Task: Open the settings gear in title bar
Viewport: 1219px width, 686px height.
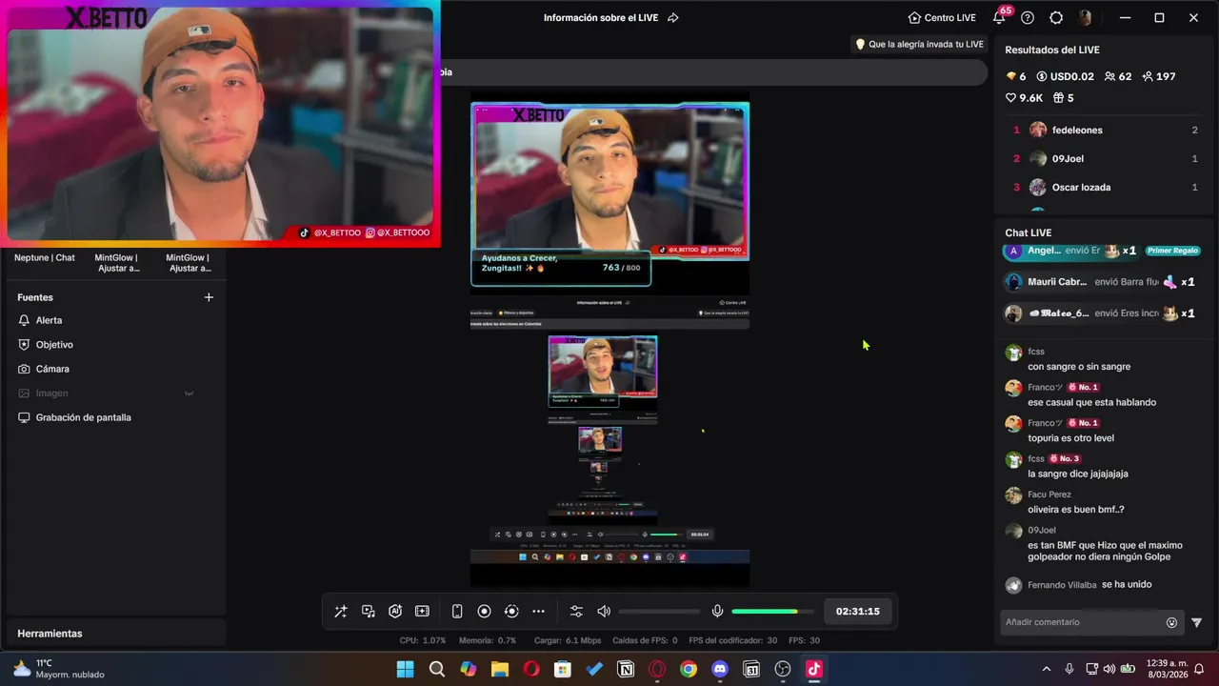Action: (x=1056, y=18)
